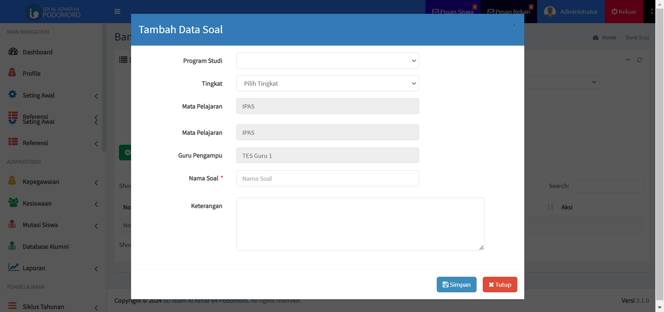Click the Seting Awal gear icon
The width and height of the screenshot is (664, 312).
click(12, 94)
